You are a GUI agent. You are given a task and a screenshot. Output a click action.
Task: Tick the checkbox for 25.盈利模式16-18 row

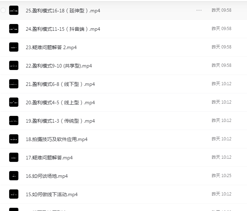[x=3, y=11]
